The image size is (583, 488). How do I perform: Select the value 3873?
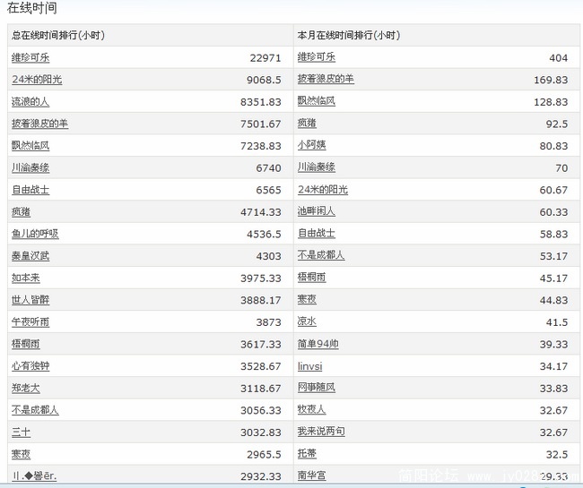pyautogui.click(x=268, y=322)
